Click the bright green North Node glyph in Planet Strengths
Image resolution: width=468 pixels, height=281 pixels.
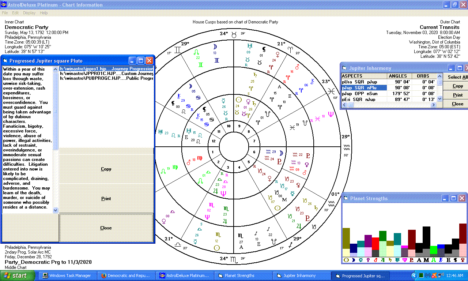(x=434, y=260)
